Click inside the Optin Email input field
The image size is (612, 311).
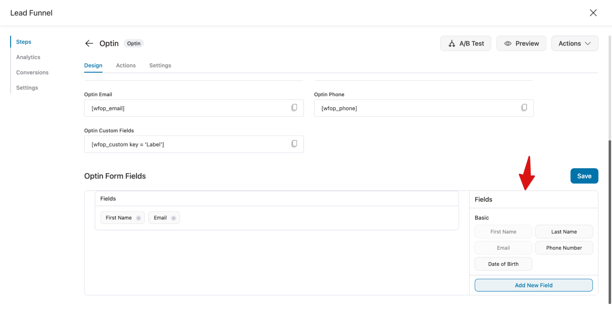tap(184, 108)
